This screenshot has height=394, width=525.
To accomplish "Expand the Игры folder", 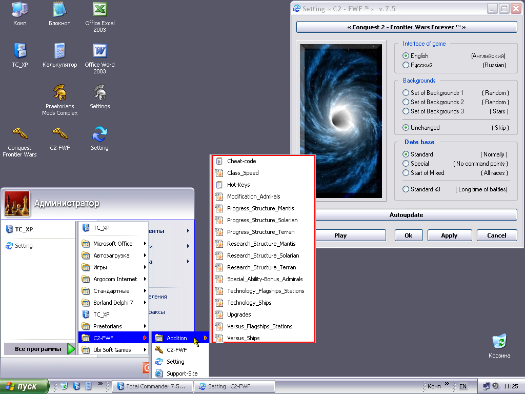I will pos(114,267).
